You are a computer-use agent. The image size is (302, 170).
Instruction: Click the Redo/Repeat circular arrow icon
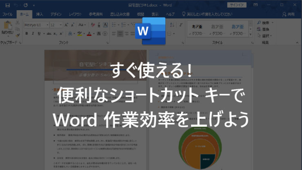pos(26,5)
